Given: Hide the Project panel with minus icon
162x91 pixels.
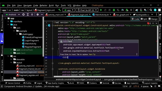Looking at the screenshot, I should (x=42, y=15).
